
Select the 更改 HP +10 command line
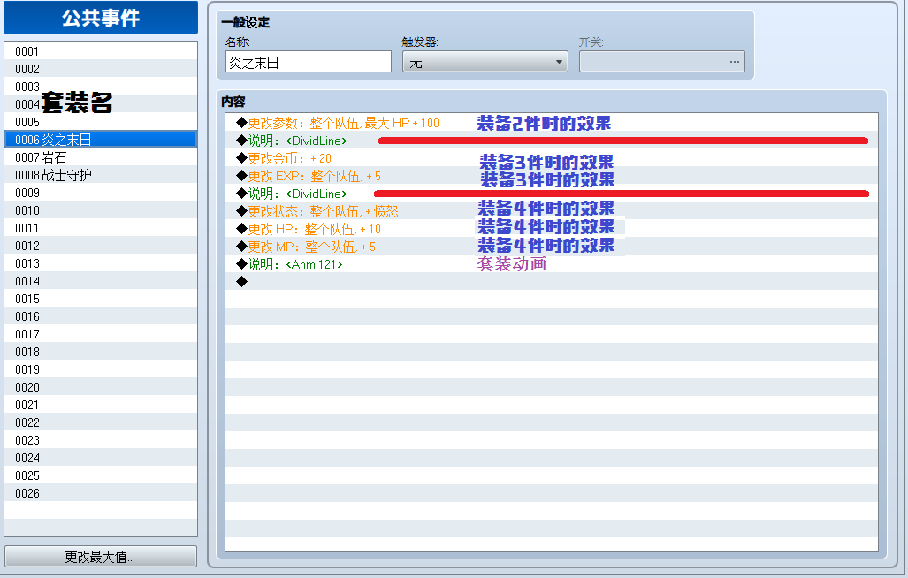point(552,229)
